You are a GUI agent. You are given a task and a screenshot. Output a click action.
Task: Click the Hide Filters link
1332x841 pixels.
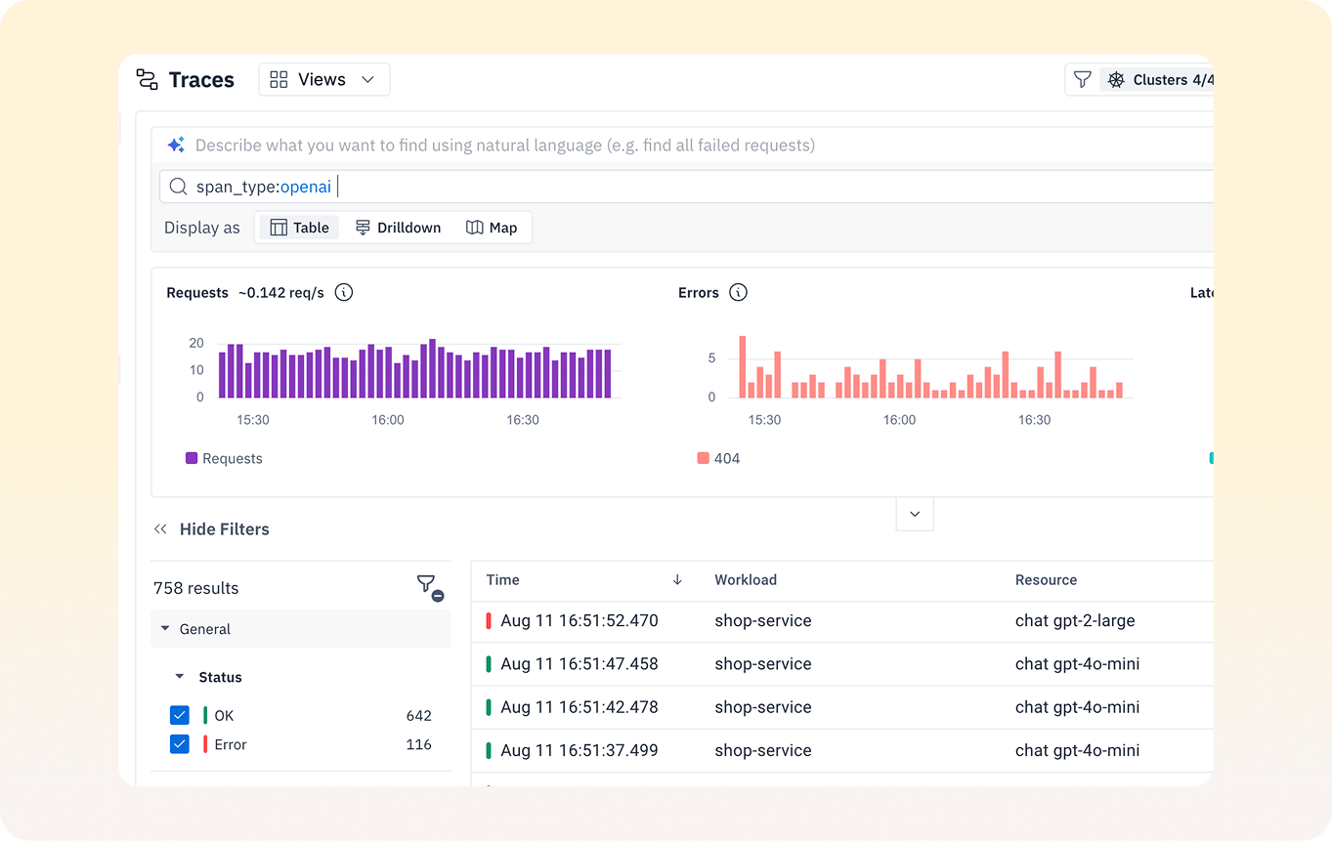(225, 529)
